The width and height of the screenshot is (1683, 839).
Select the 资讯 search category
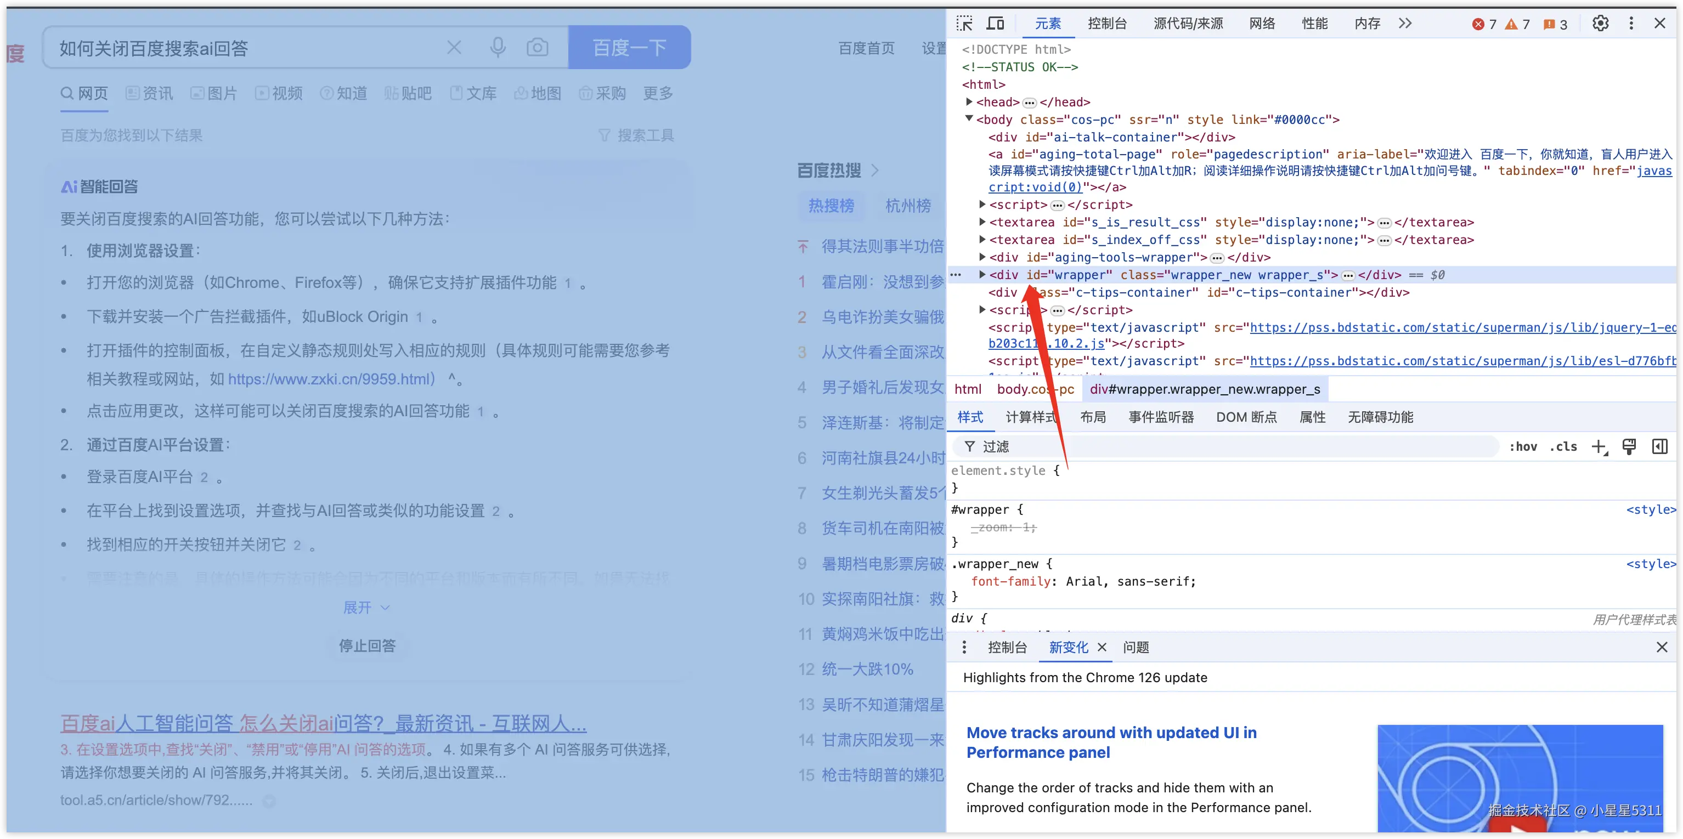pyautogui.click(x=150, y=93)
